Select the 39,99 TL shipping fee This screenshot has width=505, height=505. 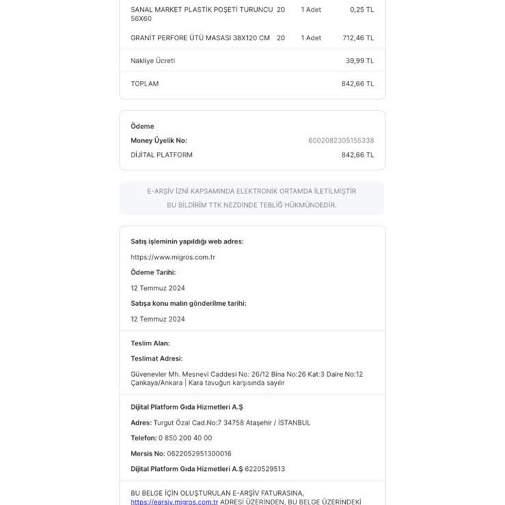(x=360, y=61)
